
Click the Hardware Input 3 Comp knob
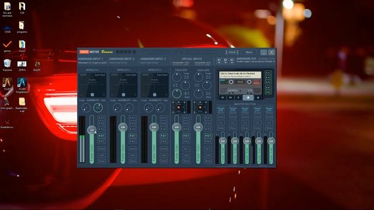[x=148, y=108]
